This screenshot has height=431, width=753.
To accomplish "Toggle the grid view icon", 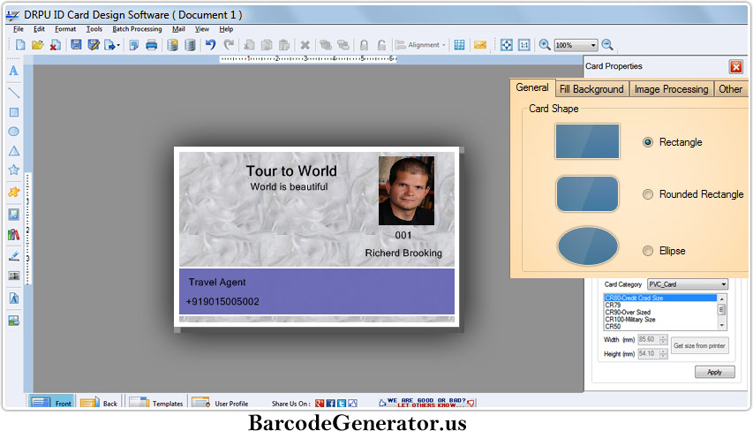I will (x=460, y=45).
